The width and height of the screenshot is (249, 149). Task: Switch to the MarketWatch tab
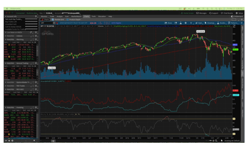(77, 16)
